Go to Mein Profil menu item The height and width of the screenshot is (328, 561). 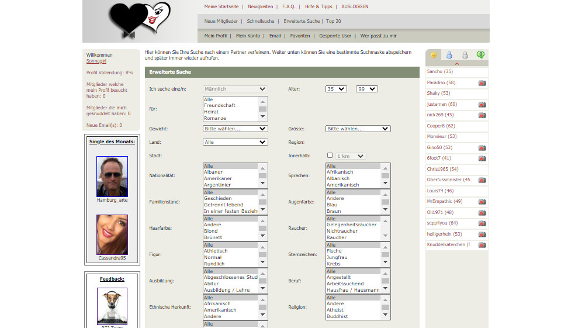coord(216,36)
